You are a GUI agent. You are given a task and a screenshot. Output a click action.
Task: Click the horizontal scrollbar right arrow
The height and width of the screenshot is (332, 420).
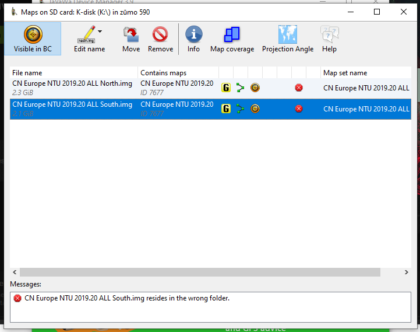pos(407,272)
